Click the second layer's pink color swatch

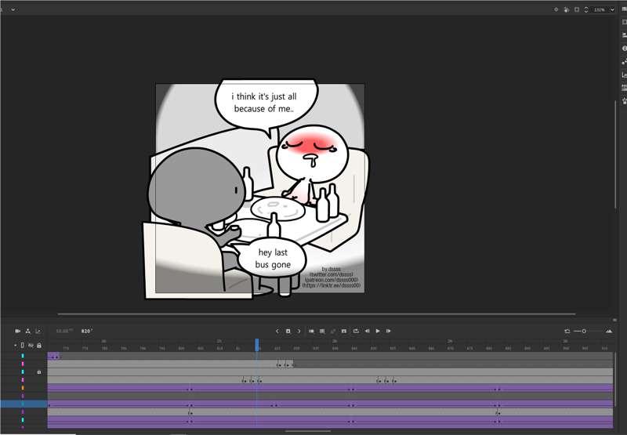[x=23, y=364]
